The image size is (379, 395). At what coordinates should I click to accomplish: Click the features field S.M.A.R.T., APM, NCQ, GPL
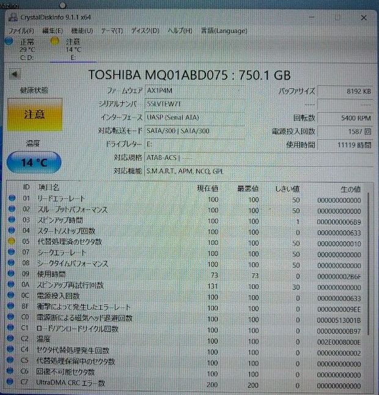[x=259, y=171]
